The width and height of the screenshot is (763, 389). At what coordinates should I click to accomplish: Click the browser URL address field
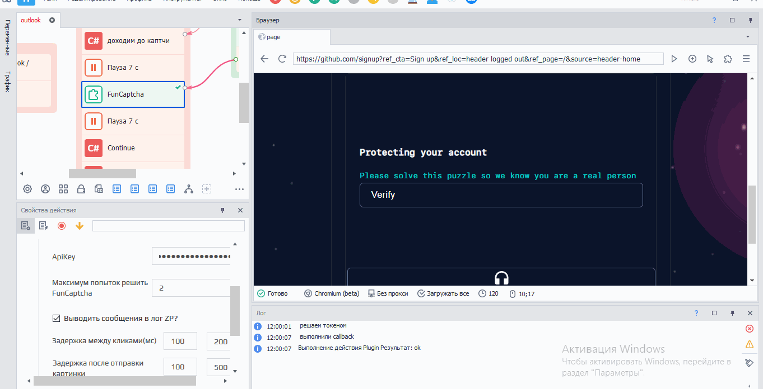pos(478,59)
